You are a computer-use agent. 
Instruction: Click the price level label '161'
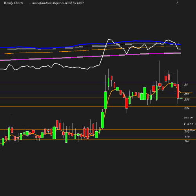(x=187, y=141)
